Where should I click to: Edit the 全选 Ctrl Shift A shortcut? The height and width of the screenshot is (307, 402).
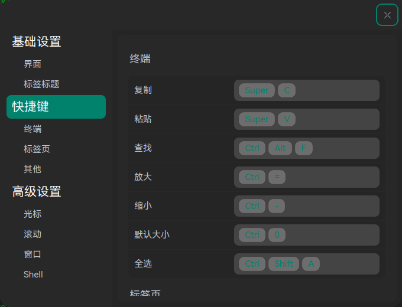(307, 264)
